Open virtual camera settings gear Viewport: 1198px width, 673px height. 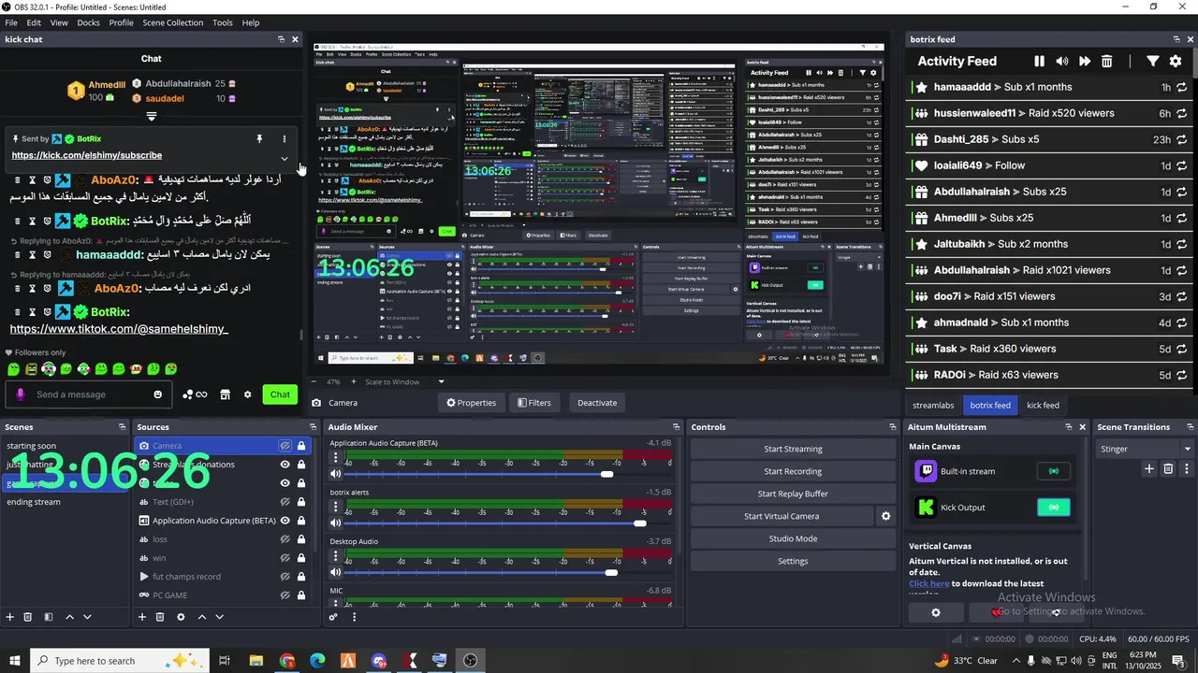[x=885, y=516]
